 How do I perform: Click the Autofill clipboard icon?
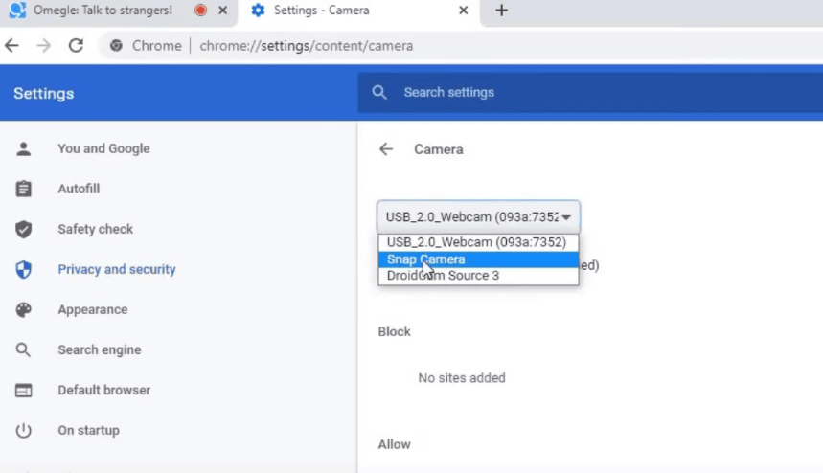tap(23, 189)
